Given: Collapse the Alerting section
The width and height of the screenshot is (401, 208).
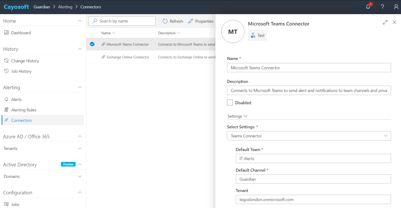Looking at the screenshot, I should pyautogui.click(x=80, y=87).
